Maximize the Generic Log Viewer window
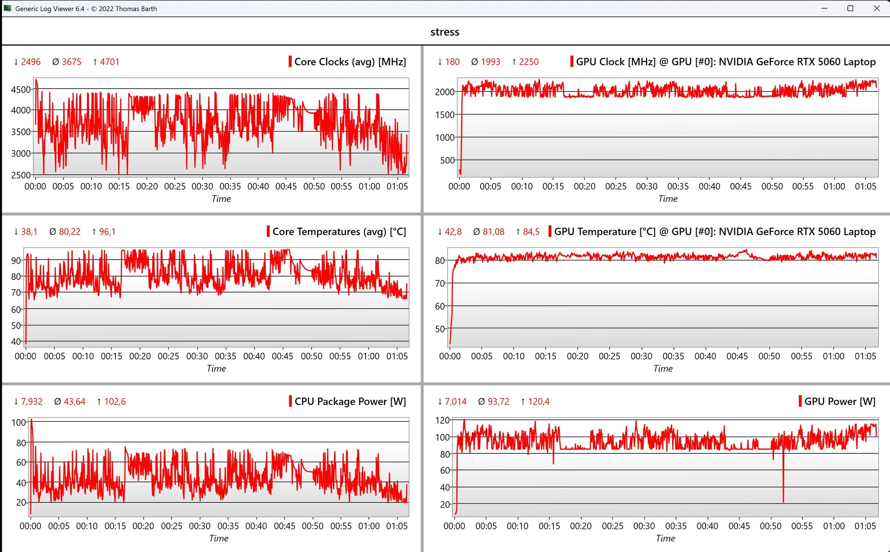Image resolution: width=890 pixels, height=552 pixels. pyautogui.click(x=850, y=8)
